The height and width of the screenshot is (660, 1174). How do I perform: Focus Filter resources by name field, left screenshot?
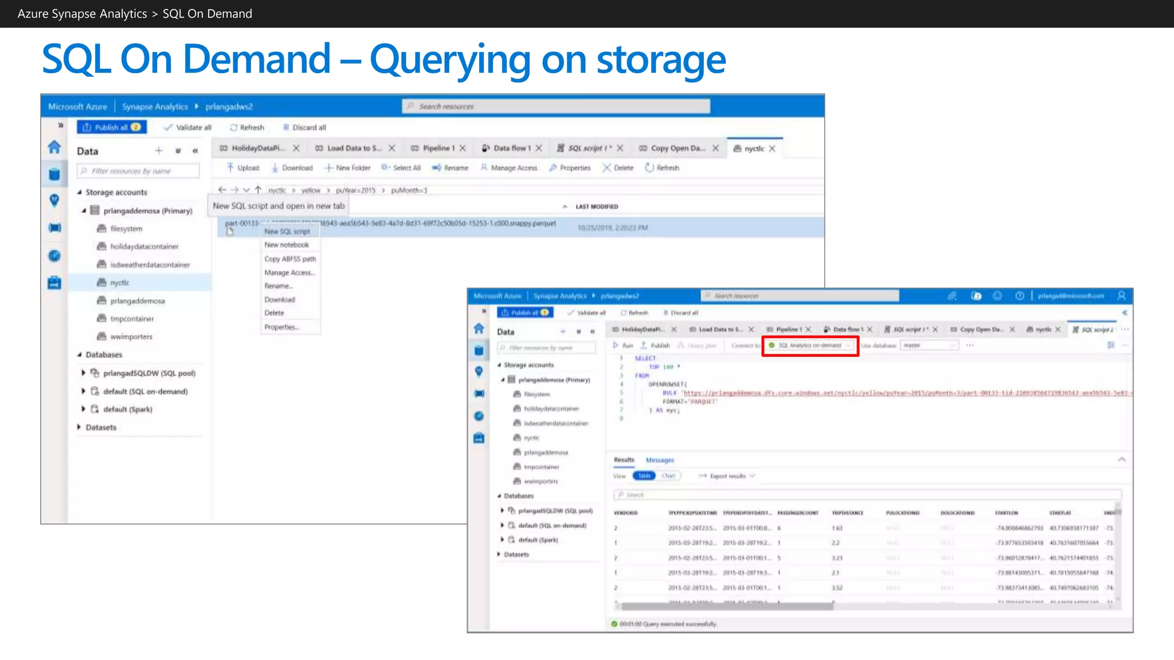click(138, 171)
